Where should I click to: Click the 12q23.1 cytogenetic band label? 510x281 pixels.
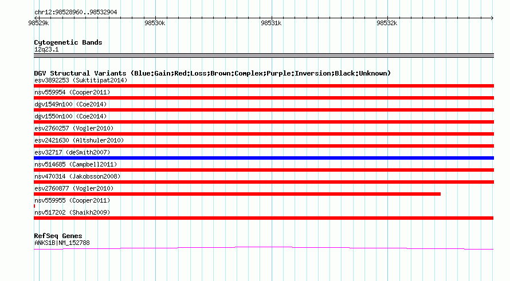[46, 49]
